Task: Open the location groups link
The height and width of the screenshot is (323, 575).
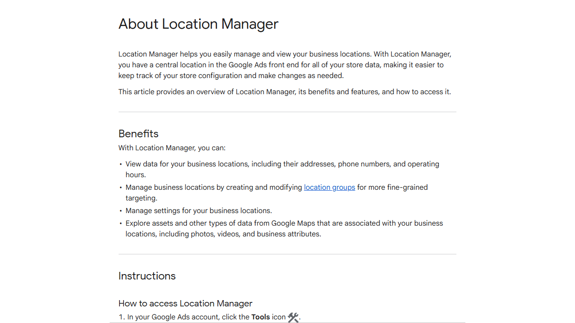Action: [x=329, y=187]
